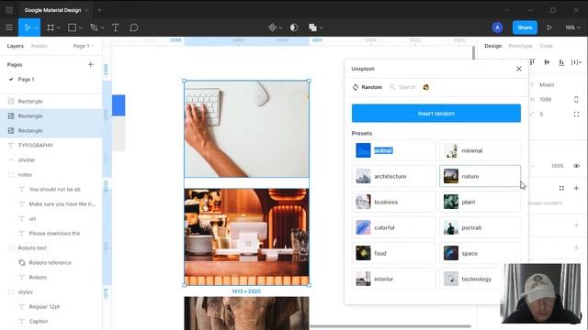Screen dimensions: 588x330
Task: Open the Page 1 dropdown in Layers panel
Action: [x=84, y=46]
